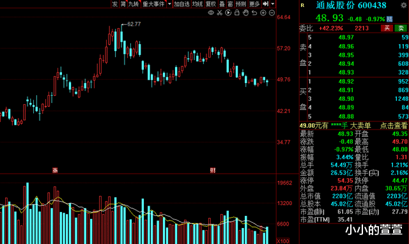Viewport: 409px width, 244px height.
Task: Click the 总手 value 54.49万
Action: coord(341,165)
